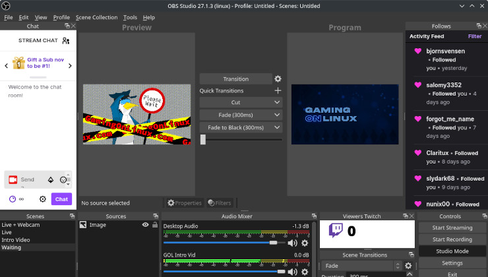Viewport: 488px width, 277px height.
Task: Open GOL Intro Vid audio settings gear
Action: [305, 272]
